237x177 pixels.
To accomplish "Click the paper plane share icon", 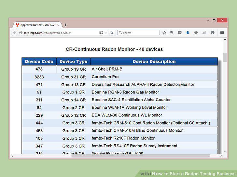I will click(x=204, y=33).
